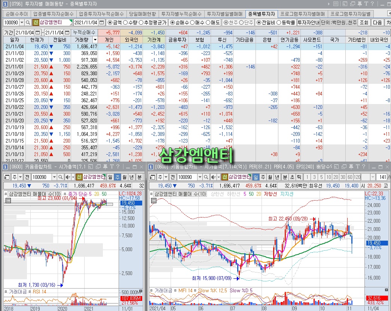This screenshot has width=391, height=311.
Task: Click the 개인 column header
Action: [109, 40]
